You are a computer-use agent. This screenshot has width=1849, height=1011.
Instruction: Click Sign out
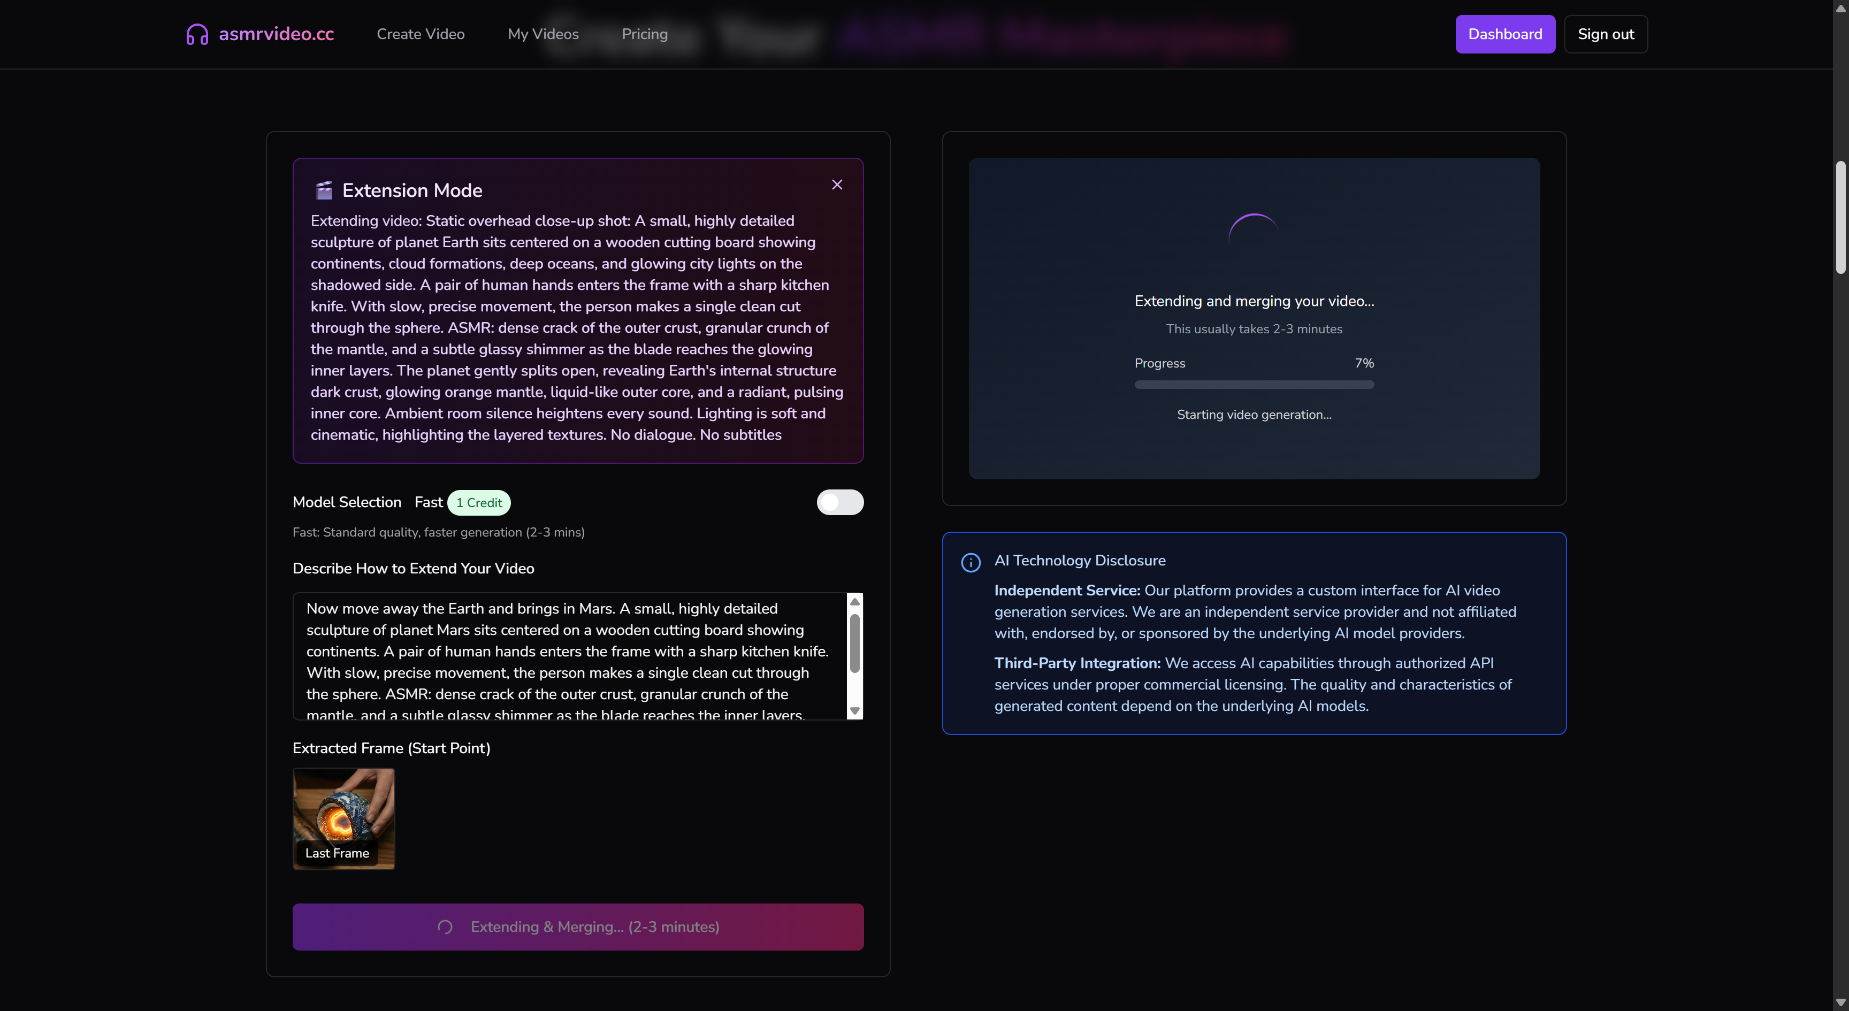point(1606,34)
